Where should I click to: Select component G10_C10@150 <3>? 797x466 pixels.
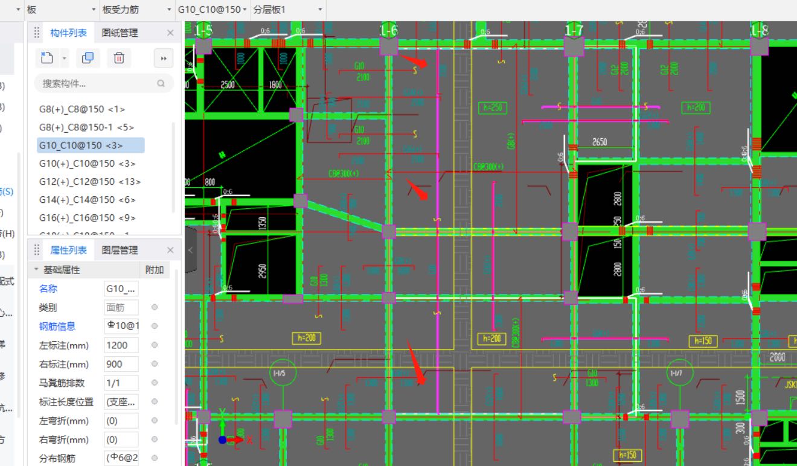click(91, 145)
